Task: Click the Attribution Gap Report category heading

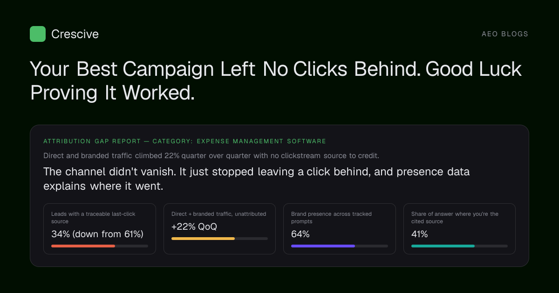Action: [184, 141]
